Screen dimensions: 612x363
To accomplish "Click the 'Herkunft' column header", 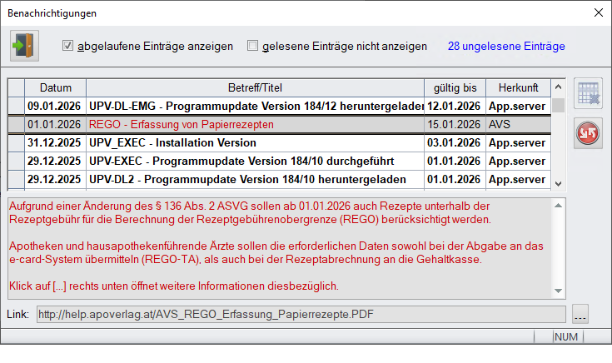I will pyautogui.click(x=518, y=87).
